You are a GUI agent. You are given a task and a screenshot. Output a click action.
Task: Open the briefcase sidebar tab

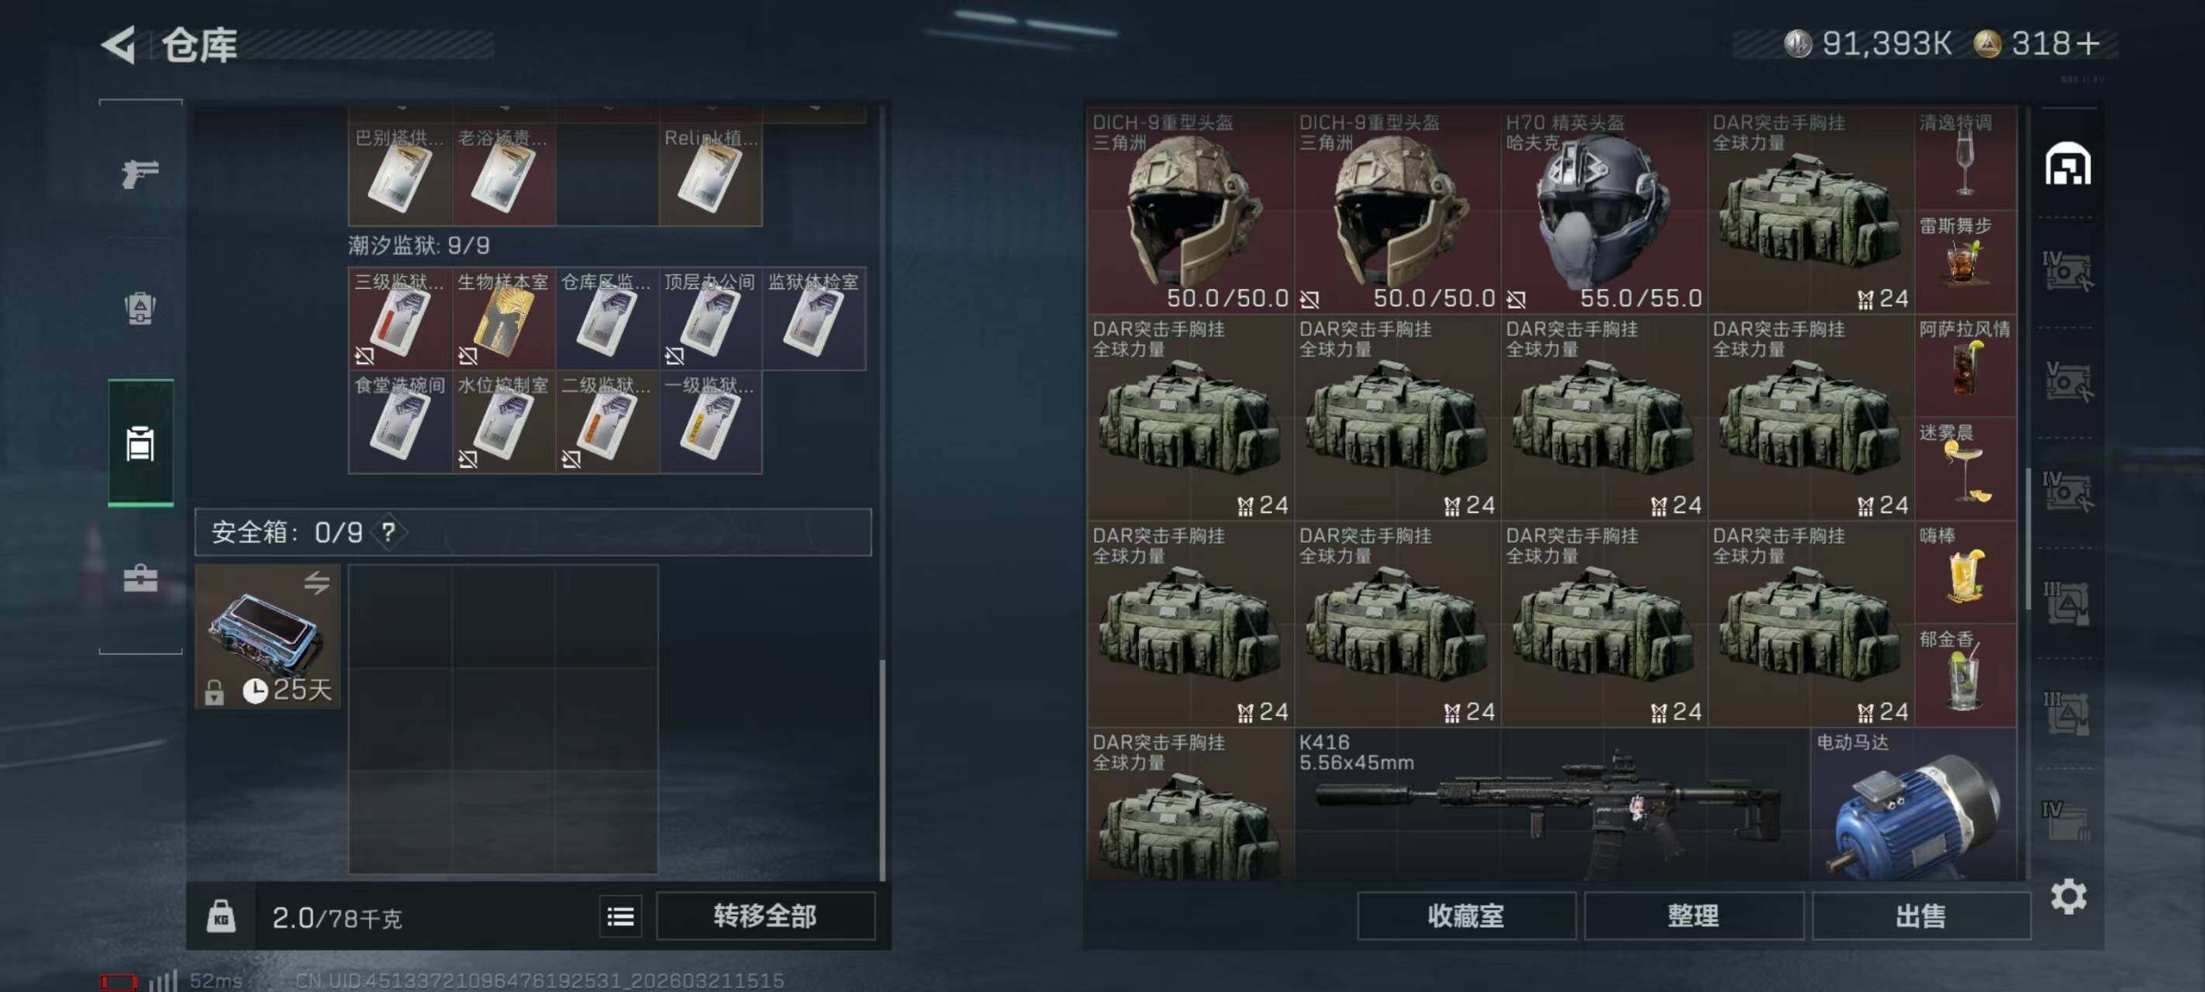(140, 579)
